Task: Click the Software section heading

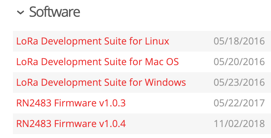Action: [x=55, y=12]
